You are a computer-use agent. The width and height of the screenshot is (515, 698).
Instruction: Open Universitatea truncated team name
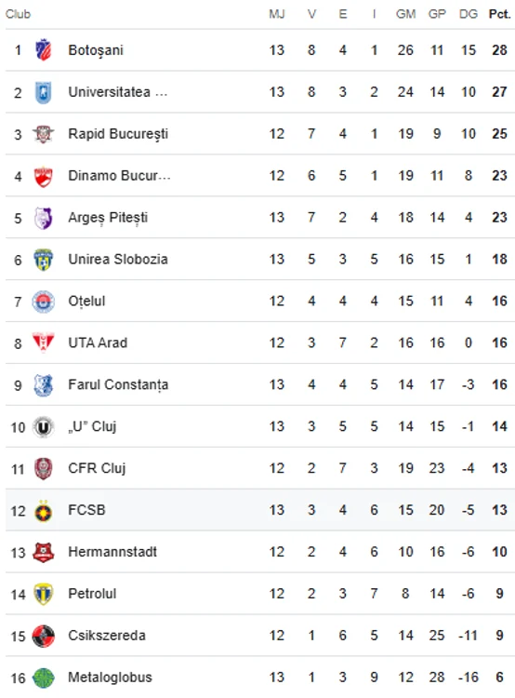click(x=117, y=92)
